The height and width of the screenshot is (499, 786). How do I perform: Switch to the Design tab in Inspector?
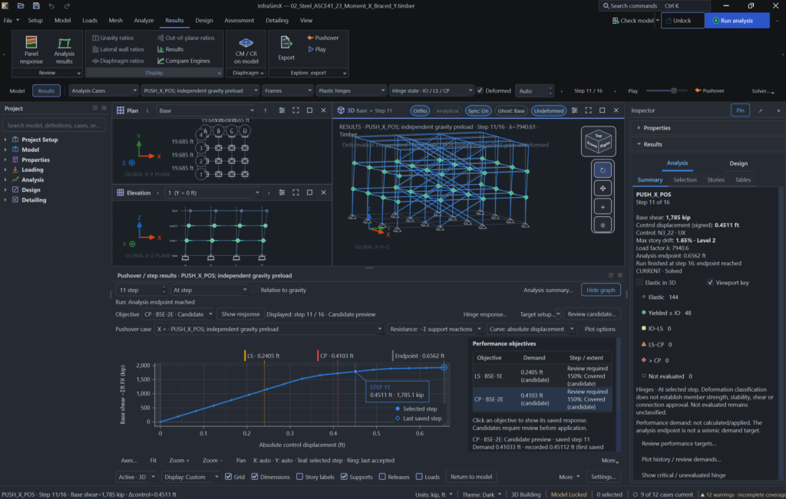[738, 163]
